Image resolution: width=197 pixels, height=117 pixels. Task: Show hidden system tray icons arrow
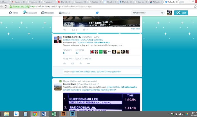coord(169,114)
